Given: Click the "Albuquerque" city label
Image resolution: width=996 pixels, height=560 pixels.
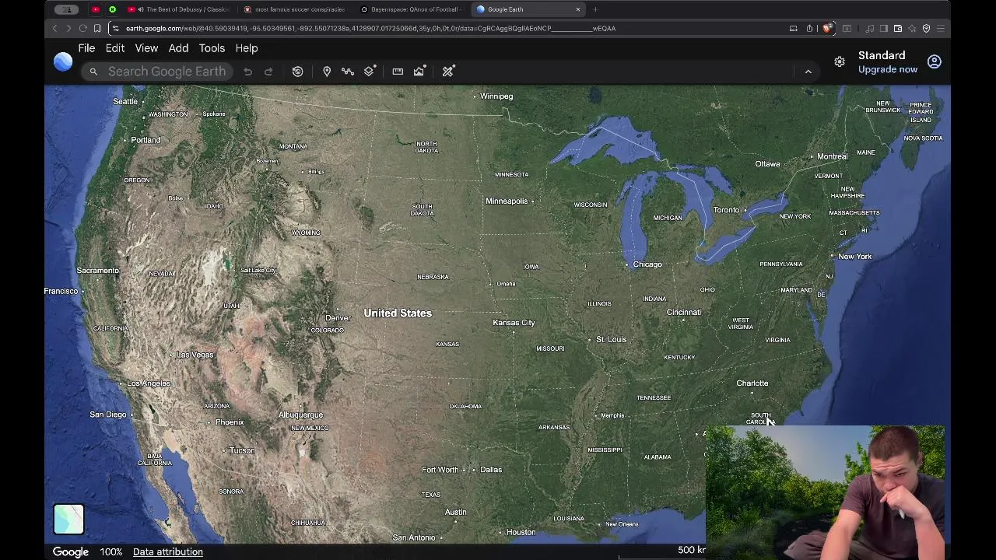Looking at the screenshot, I should [300, 415].
